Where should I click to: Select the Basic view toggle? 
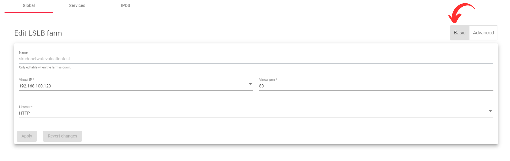tap(459, 33)
